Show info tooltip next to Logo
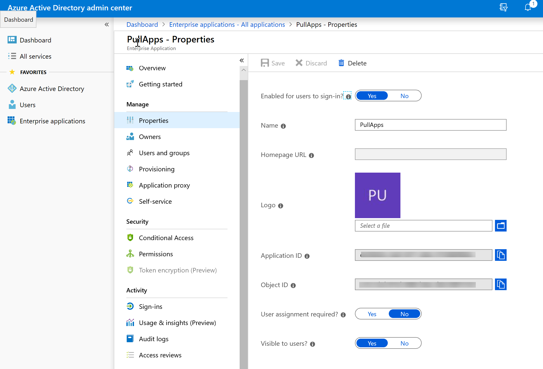Viewport: 543px width, 369px height. pos(280,206)
